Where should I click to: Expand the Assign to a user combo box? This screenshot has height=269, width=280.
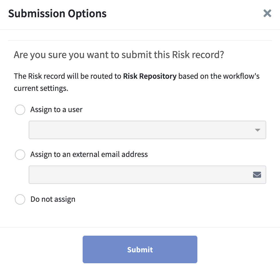tap(147, 130)
